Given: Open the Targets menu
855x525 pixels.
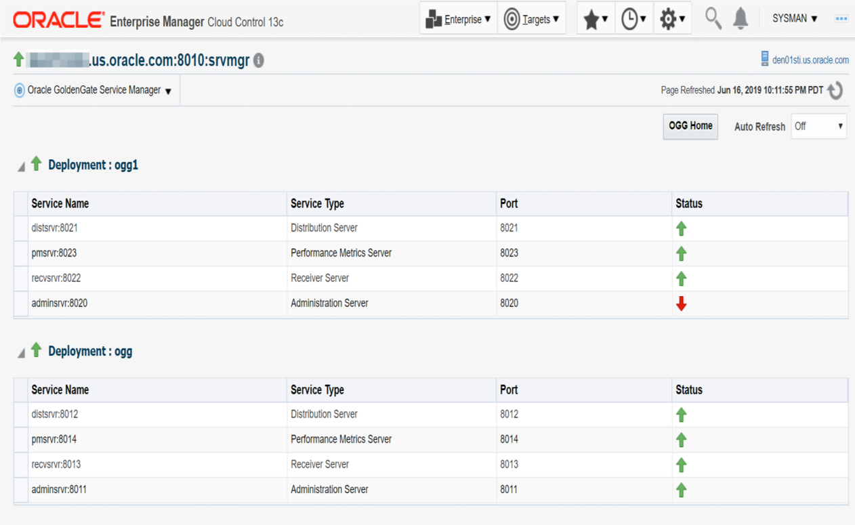Looking at the screenshot, I should (532, 20).
